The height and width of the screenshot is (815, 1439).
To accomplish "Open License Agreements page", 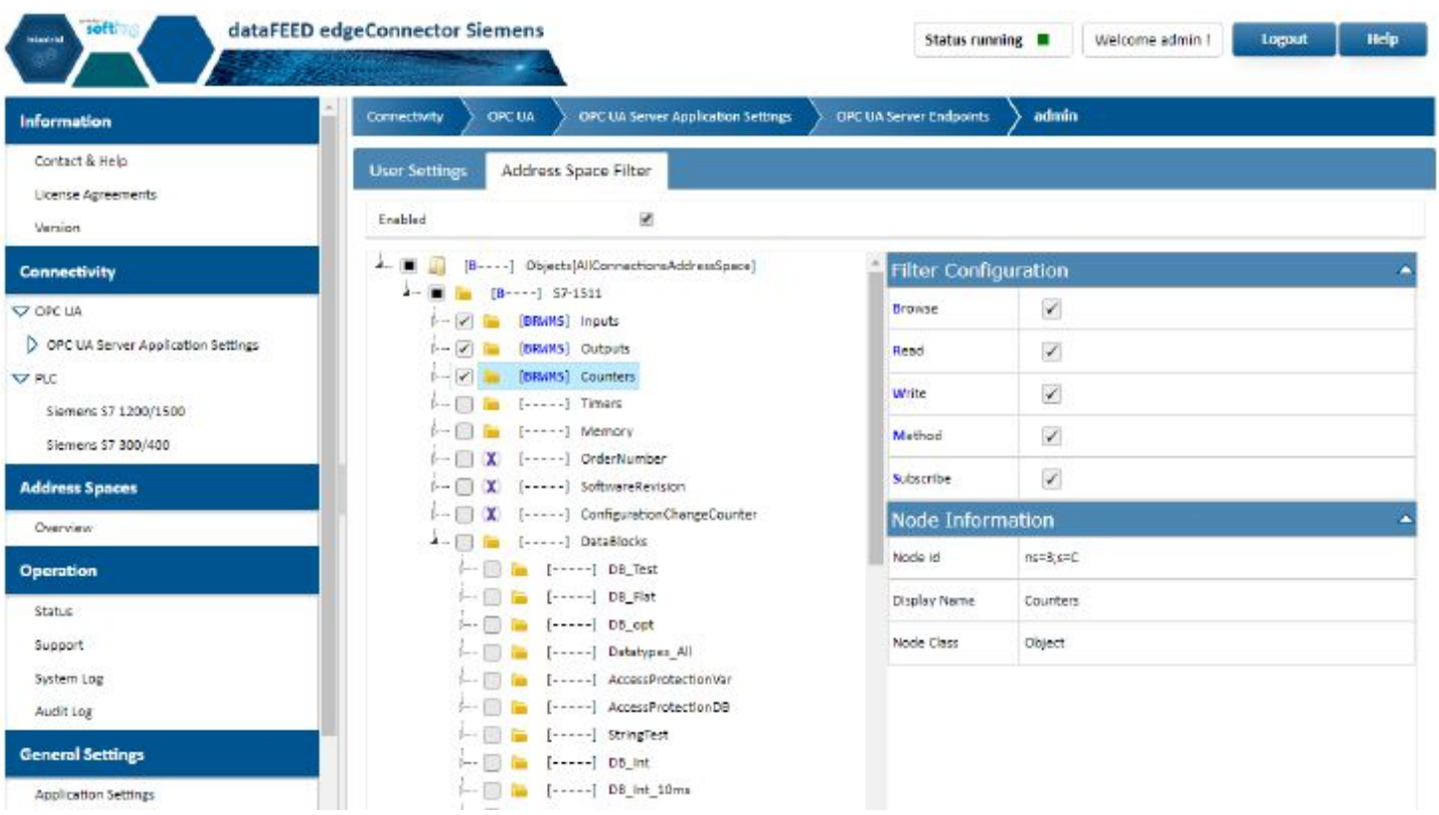I will click(95, 195).
